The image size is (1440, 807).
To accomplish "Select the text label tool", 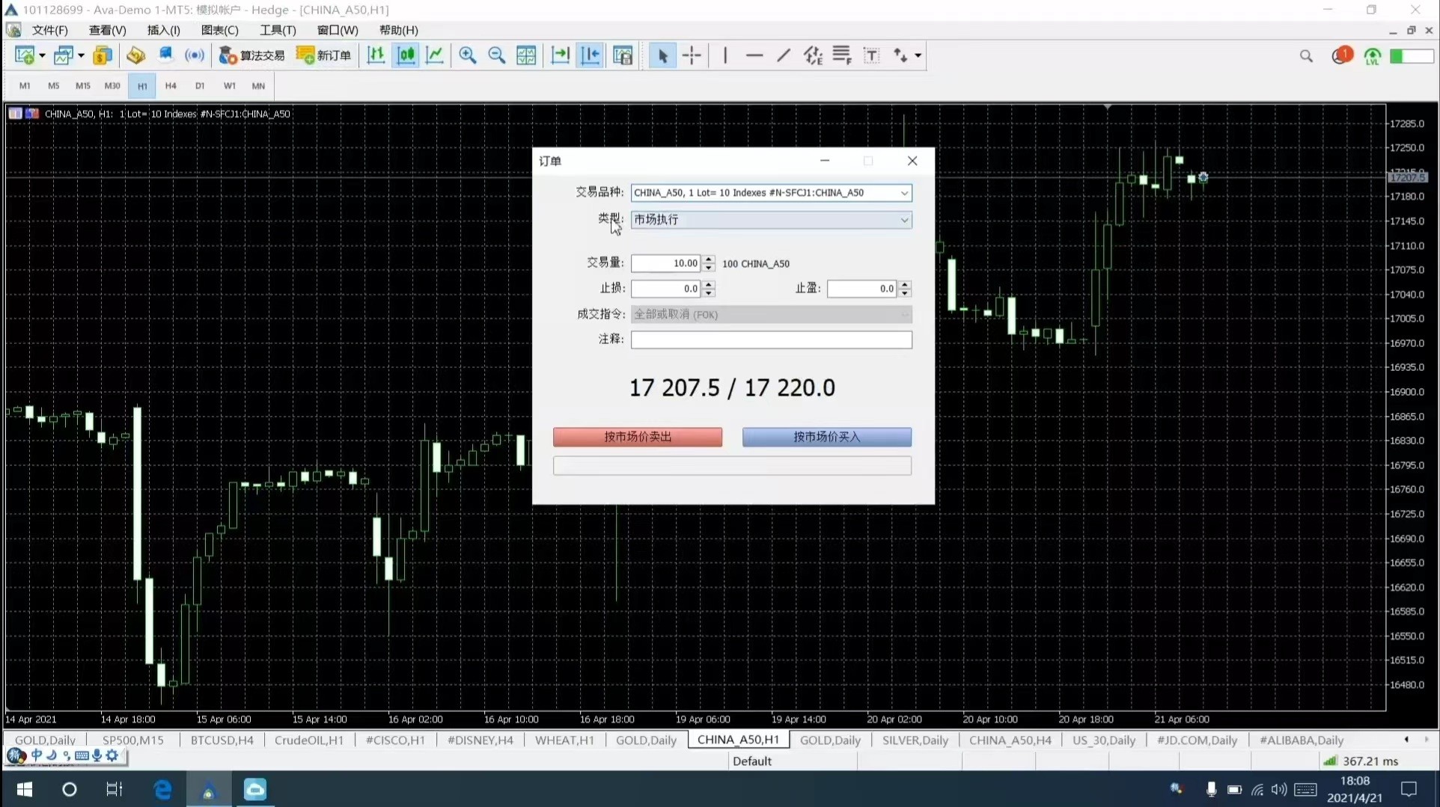I will (x=871, y=55).
